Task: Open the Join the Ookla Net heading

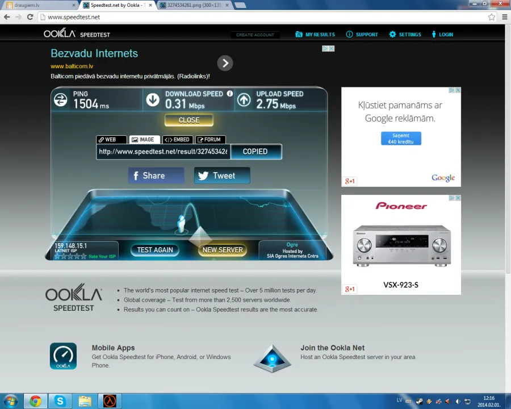Action: coord(332,348)
